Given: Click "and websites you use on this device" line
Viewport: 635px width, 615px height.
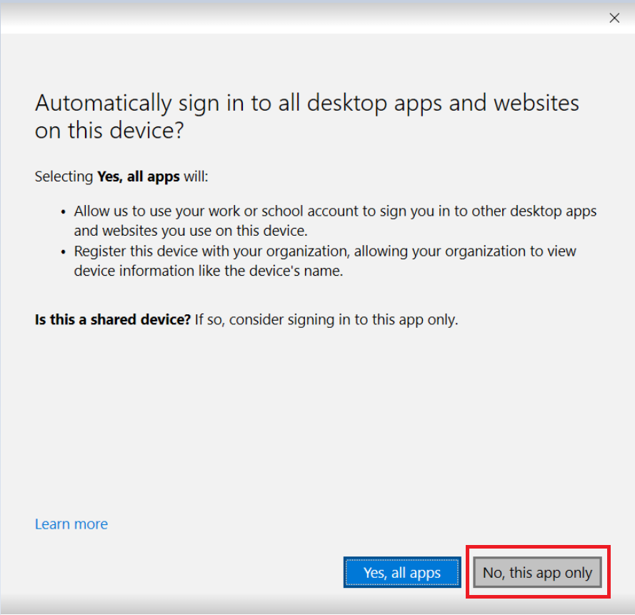Looking at the screenshot, I should 193,231.
